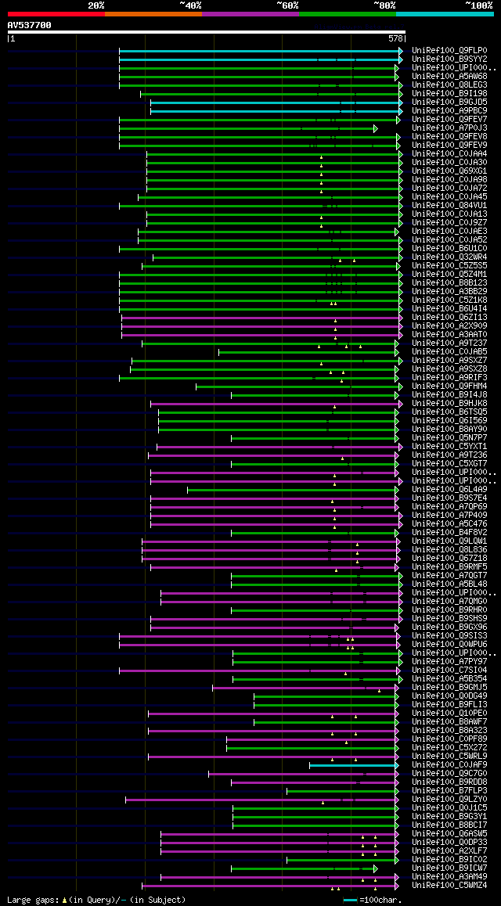
Task: Click the white AV537700 query bar
Action: tap(207, 32)
